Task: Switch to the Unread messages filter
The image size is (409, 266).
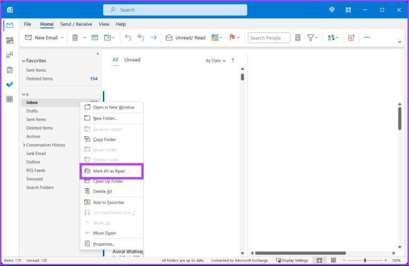Action: (x=132, y=60)
